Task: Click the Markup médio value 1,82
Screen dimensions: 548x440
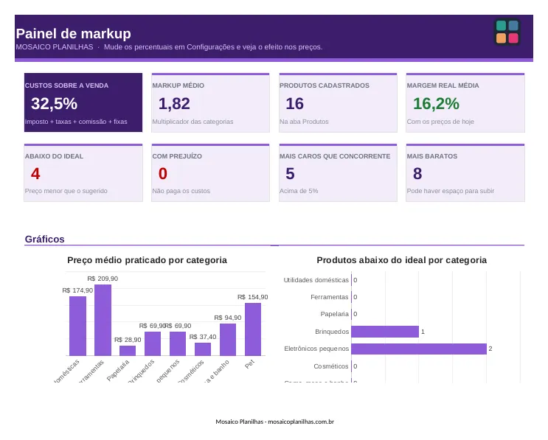Action: tap(174, 104)
